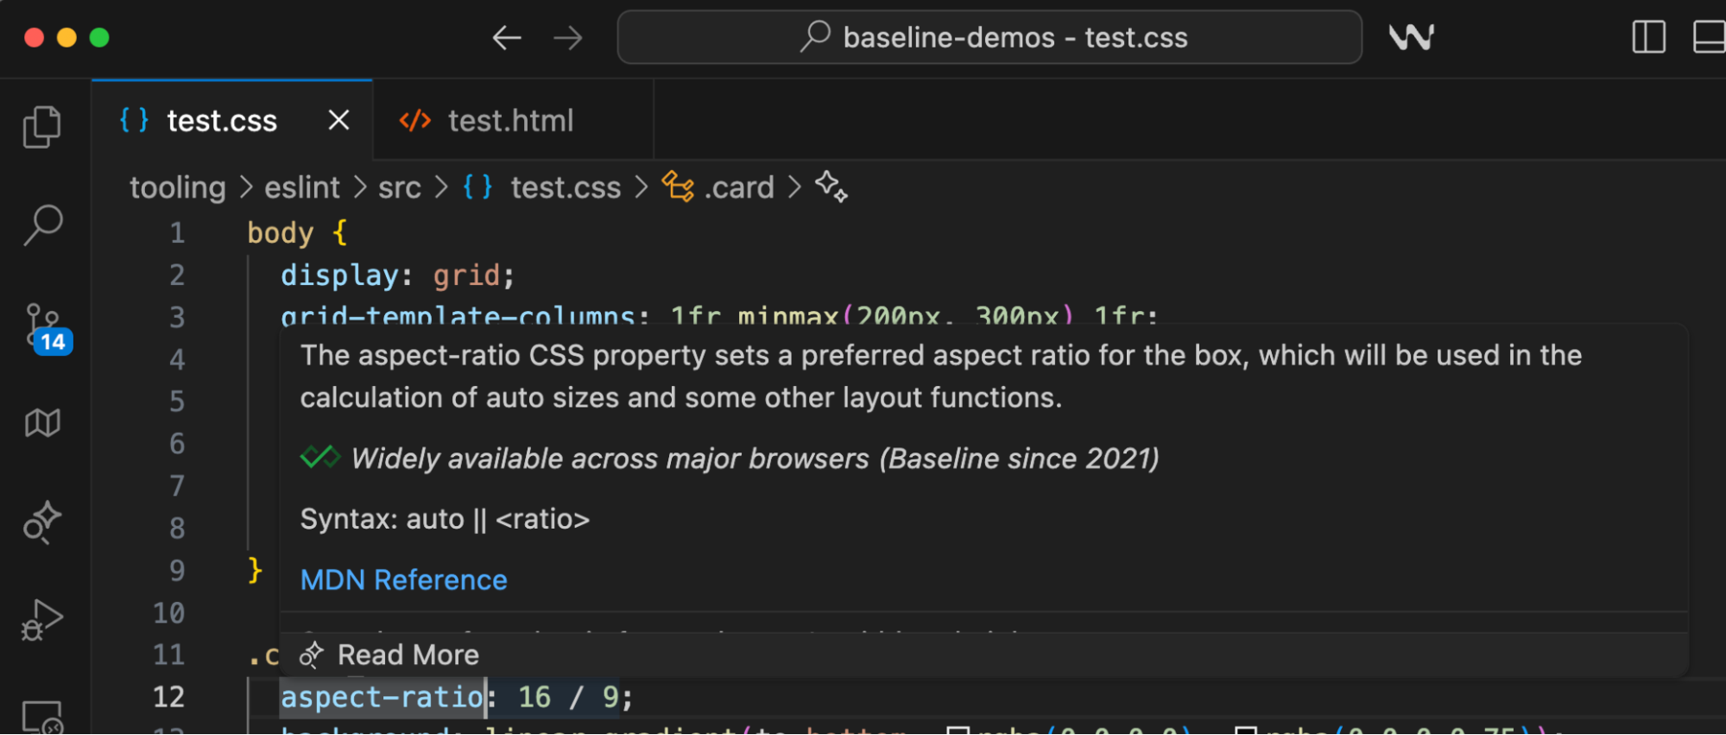Open the Explorer view in the activity bar

tap(41, 126)
